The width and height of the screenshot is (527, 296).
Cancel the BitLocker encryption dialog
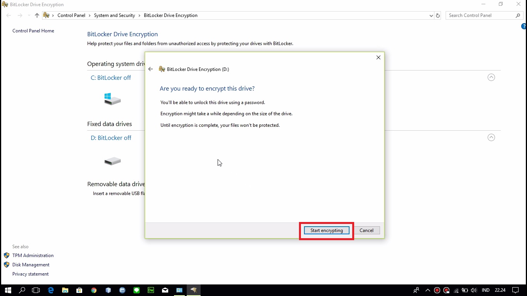tap(367, 230)
